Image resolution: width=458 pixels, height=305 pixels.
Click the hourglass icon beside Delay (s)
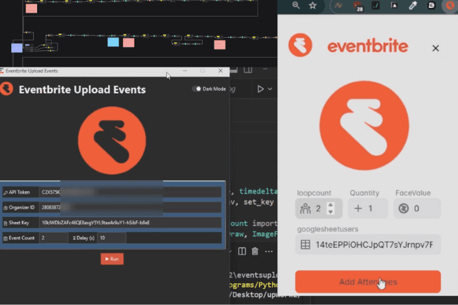coord(74,238)
